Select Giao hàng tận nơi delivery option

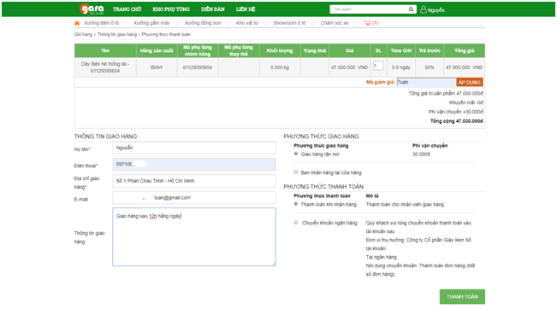(x=296, y=154)
